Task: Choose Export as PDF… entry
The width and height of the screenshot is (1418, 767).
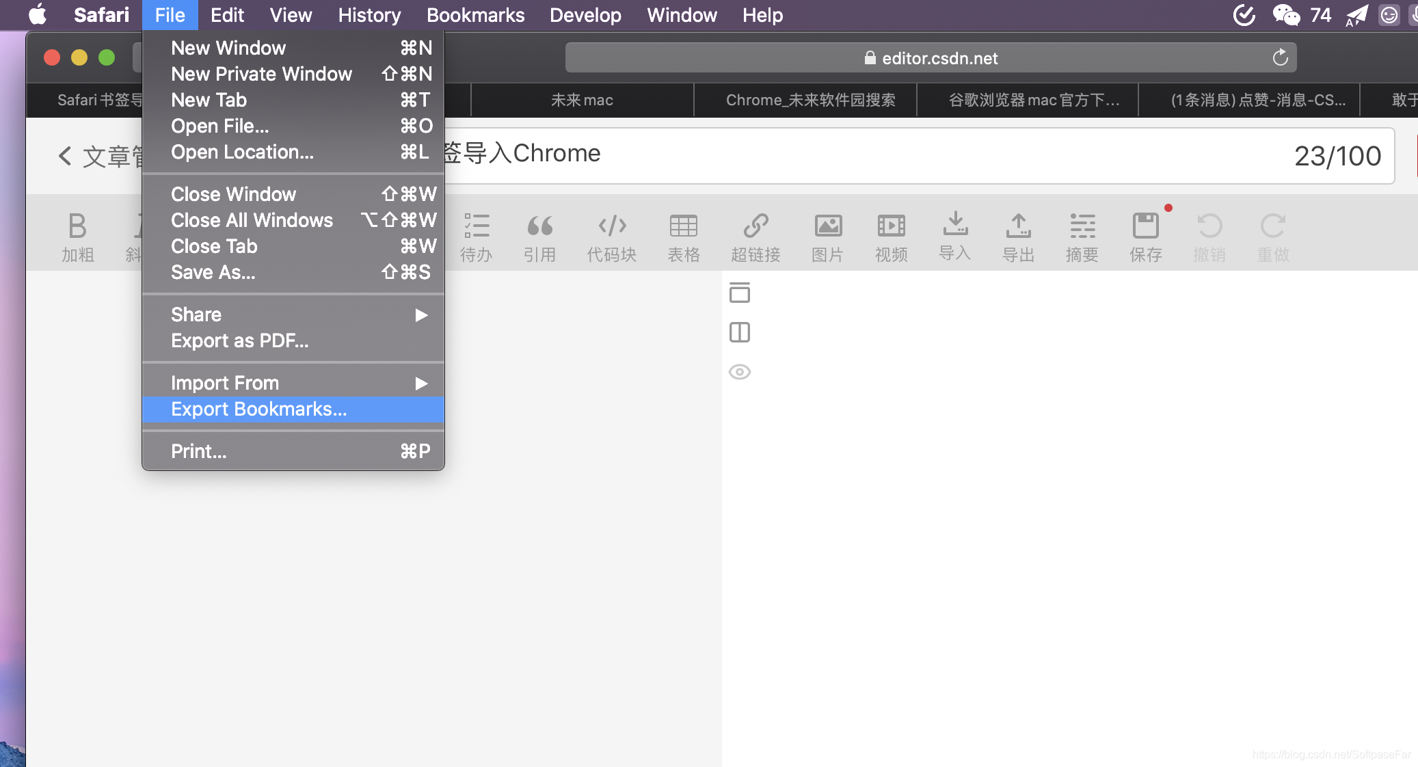Action: [x=293, y=340]
